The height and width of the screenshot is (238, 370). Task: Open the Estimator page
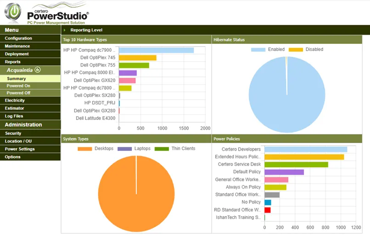point(14,108)
